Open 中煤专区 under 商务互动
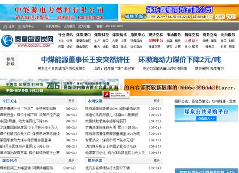239x173 pixels. (x=208, y=47)
